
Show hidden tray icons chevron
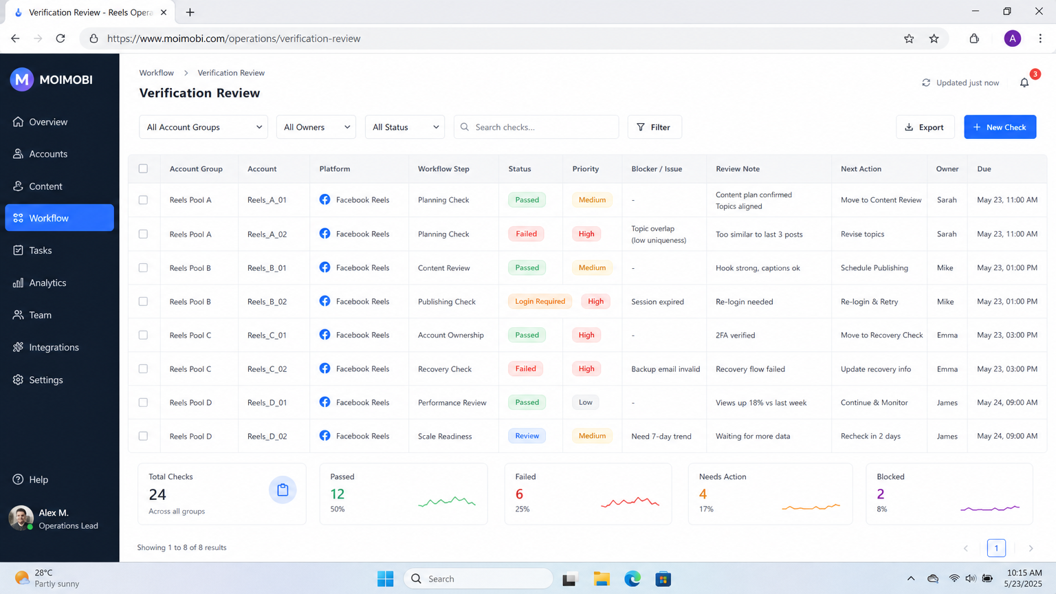(911, 579)
